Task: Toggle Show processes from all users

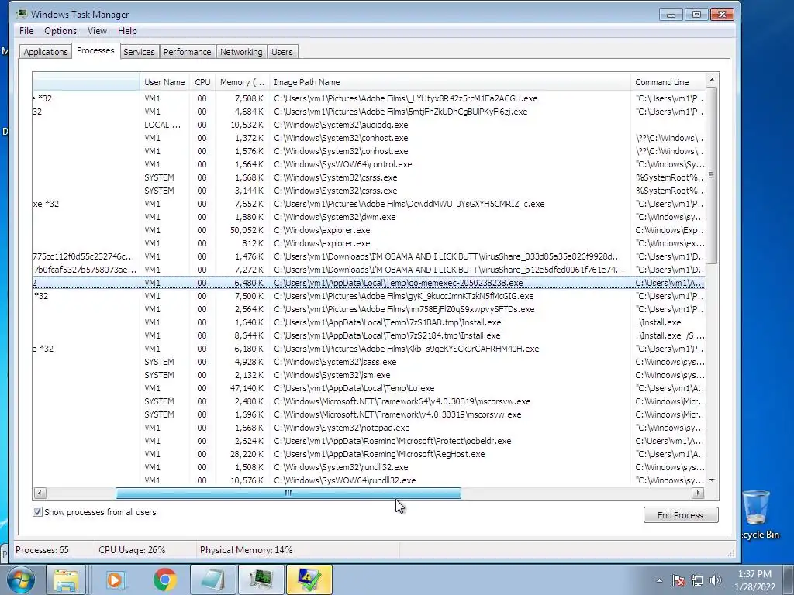Action: coord(37,512)
